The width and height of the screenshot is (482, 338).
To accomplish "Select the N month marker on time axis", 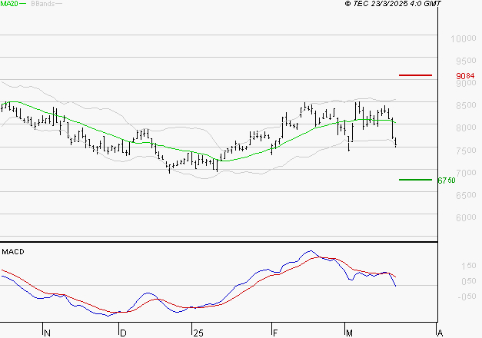I will pyautogui.click(x=47, y=333).
